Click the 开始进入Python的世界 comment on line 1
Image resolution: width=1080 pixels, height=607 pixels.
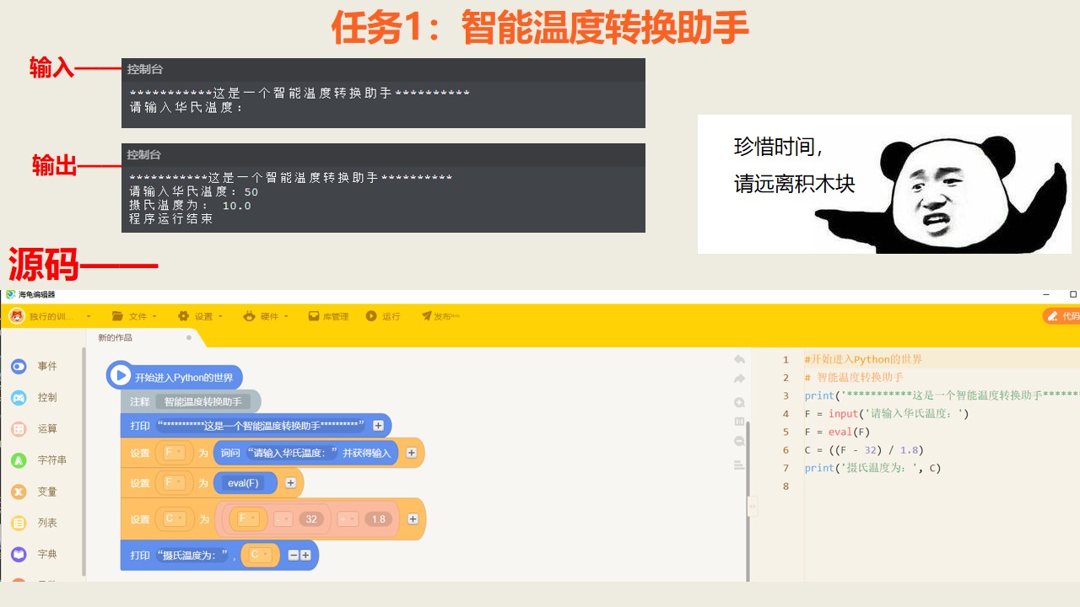tap(863, 359)
